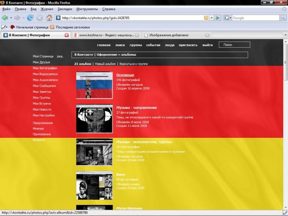
Task: Click Мои Настройки in sidebar
Action: [44, 115]
